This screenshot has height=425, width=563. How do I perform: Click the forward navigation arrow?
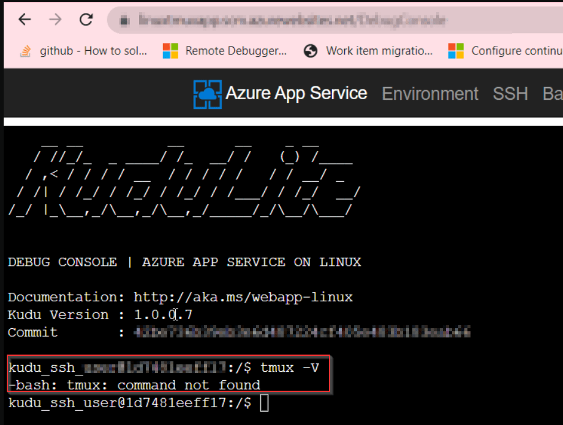[x=55, y=19]
